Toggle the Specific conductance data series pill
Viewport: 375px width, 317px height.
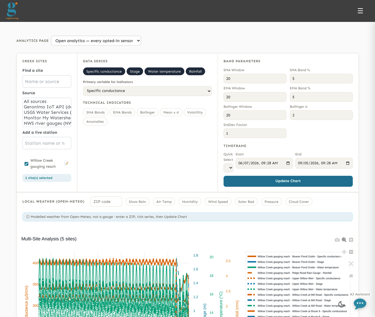click(x=104, y=71)
